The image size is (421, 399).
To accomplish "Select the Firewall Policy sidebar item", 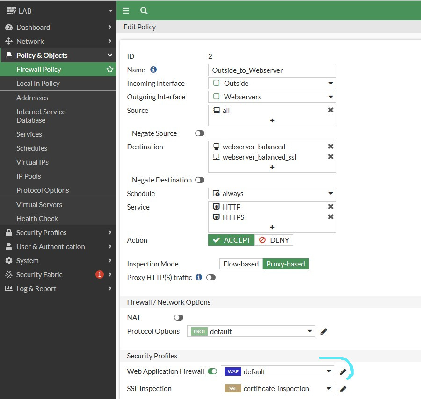I will pyautogui.click(x=58, y=70).
